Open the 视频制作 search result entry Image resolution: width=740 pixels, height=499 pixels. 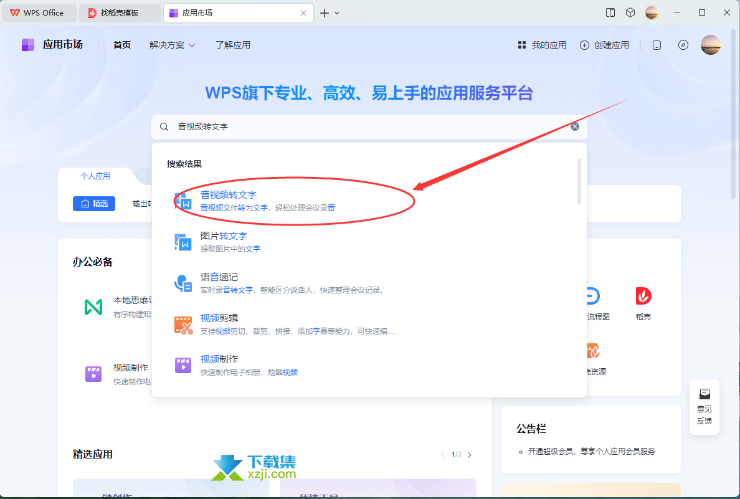click(369, 366)
